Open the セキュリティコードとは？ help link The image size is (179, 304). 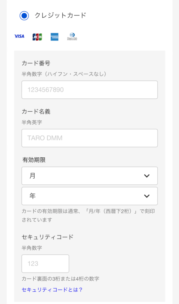(52, 290)
